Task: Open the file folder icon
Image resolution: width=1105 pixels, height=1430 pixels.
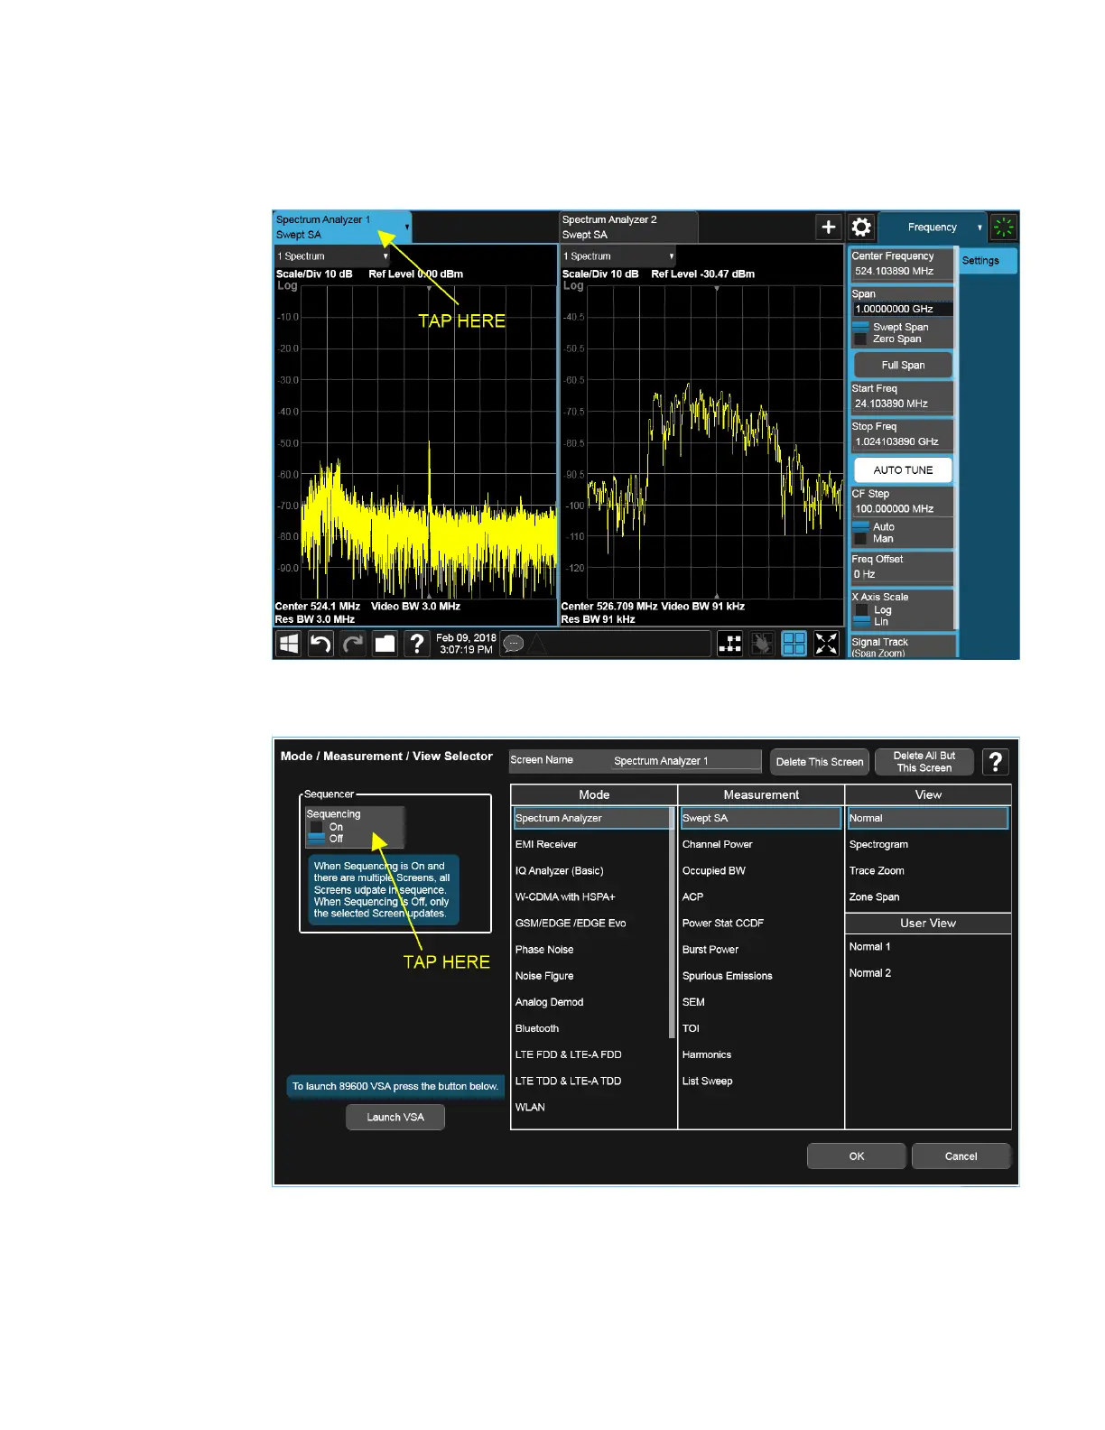Action: point(385,644)
